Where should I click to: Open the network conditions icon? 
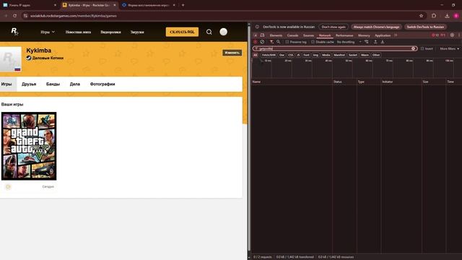367,42
